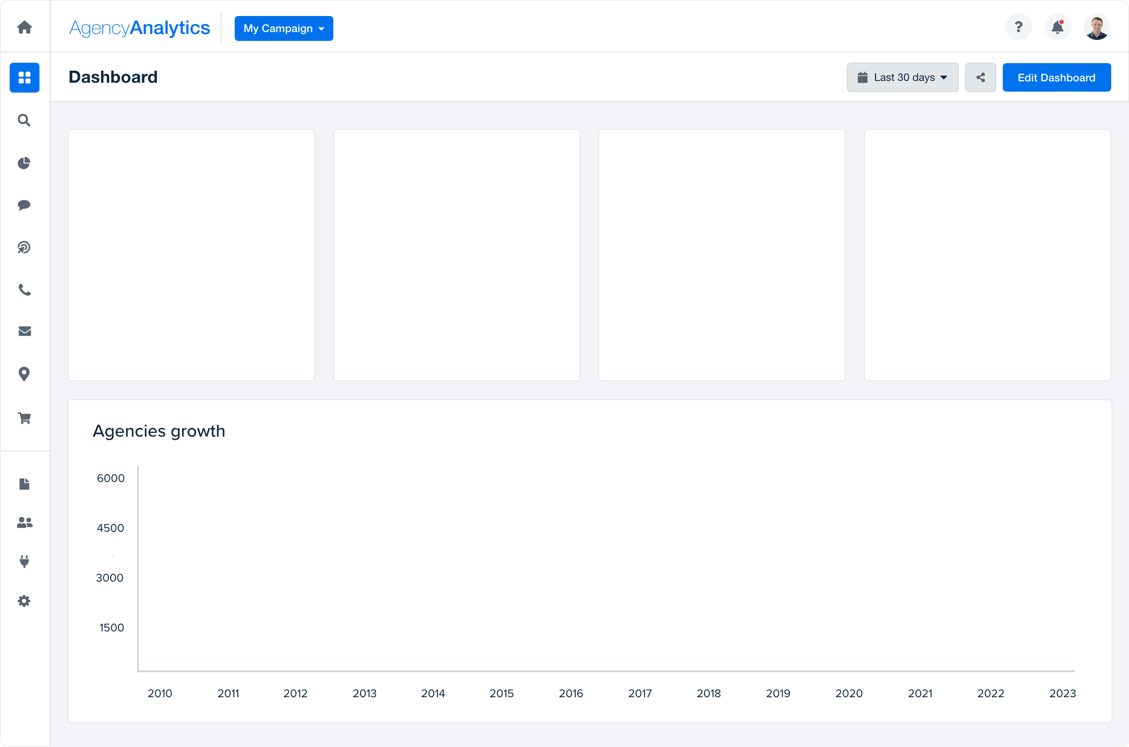Click the phone calls icon in sidebar

click(x=24, y=289)
